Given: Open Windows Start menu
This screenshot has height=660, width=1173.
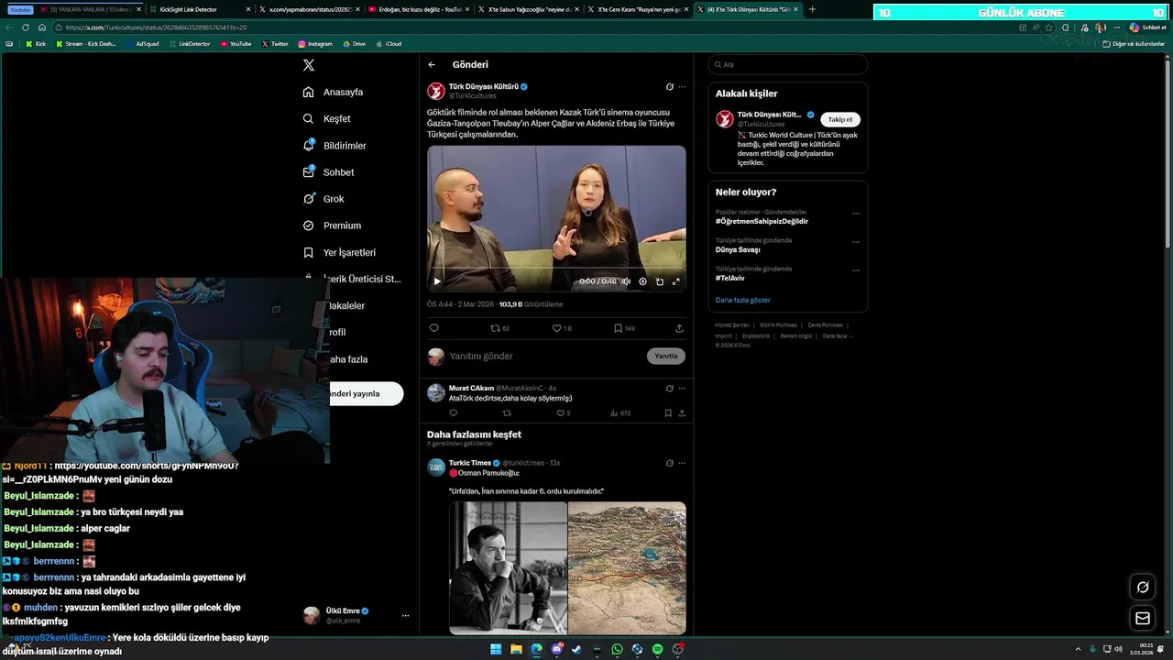Looking at the screenshot, I should coord(496,649).
